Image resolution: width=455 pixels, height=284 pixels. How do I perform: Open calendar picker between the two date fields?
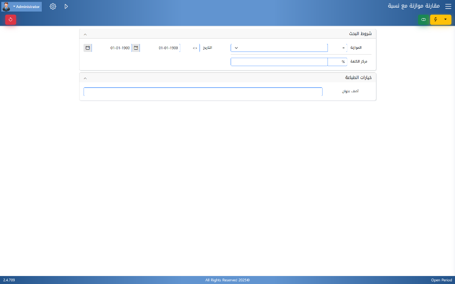(x=136, y=47)
